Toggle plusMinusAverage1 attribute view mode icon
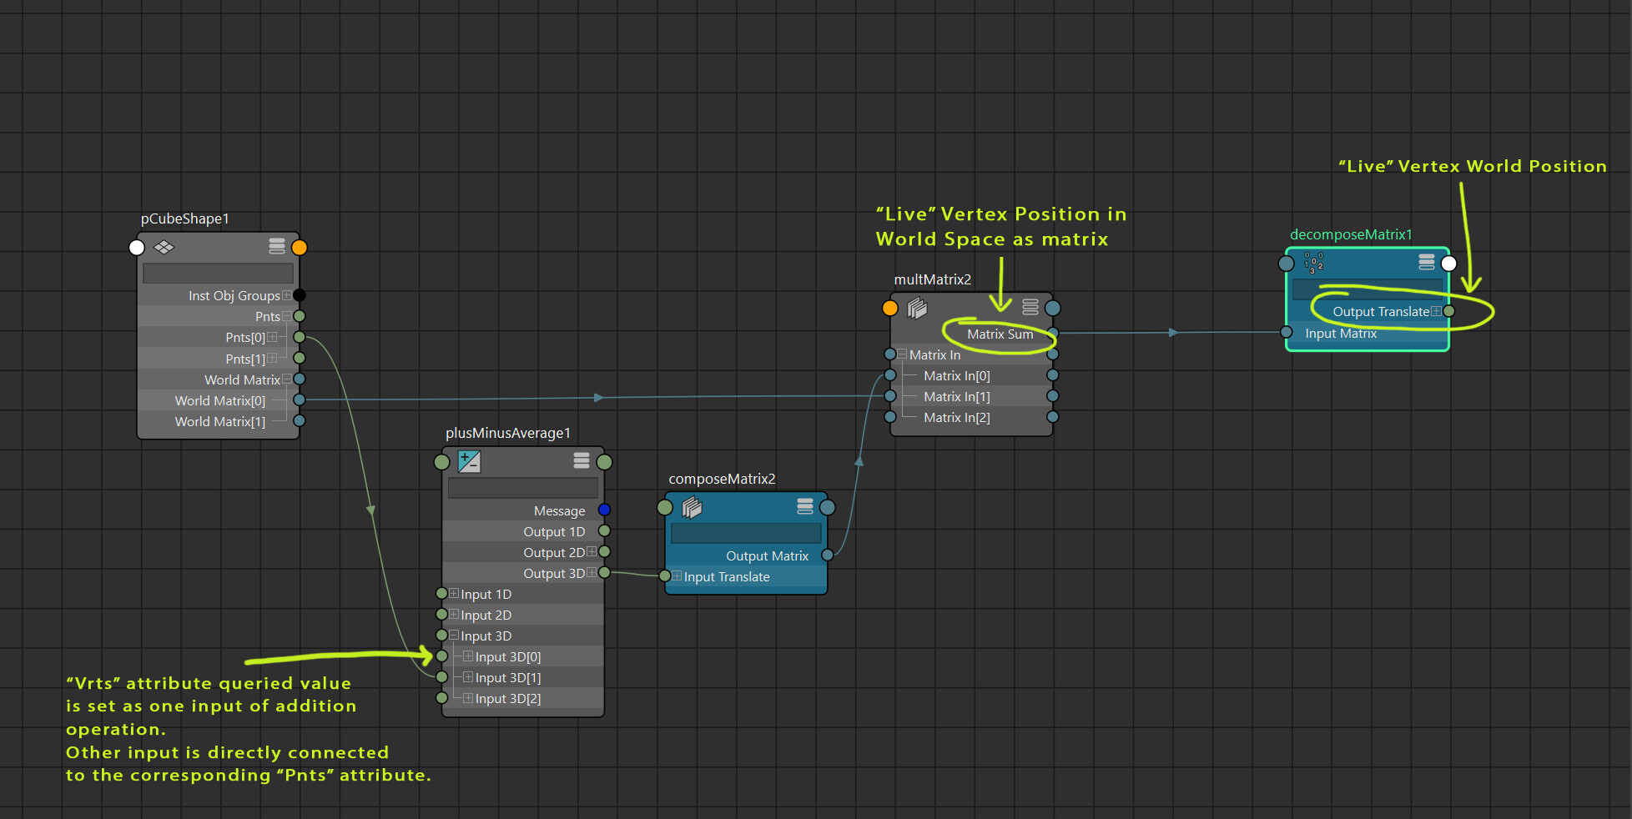The width and height of the screenshot is (1632, 819). click(582, 460)
